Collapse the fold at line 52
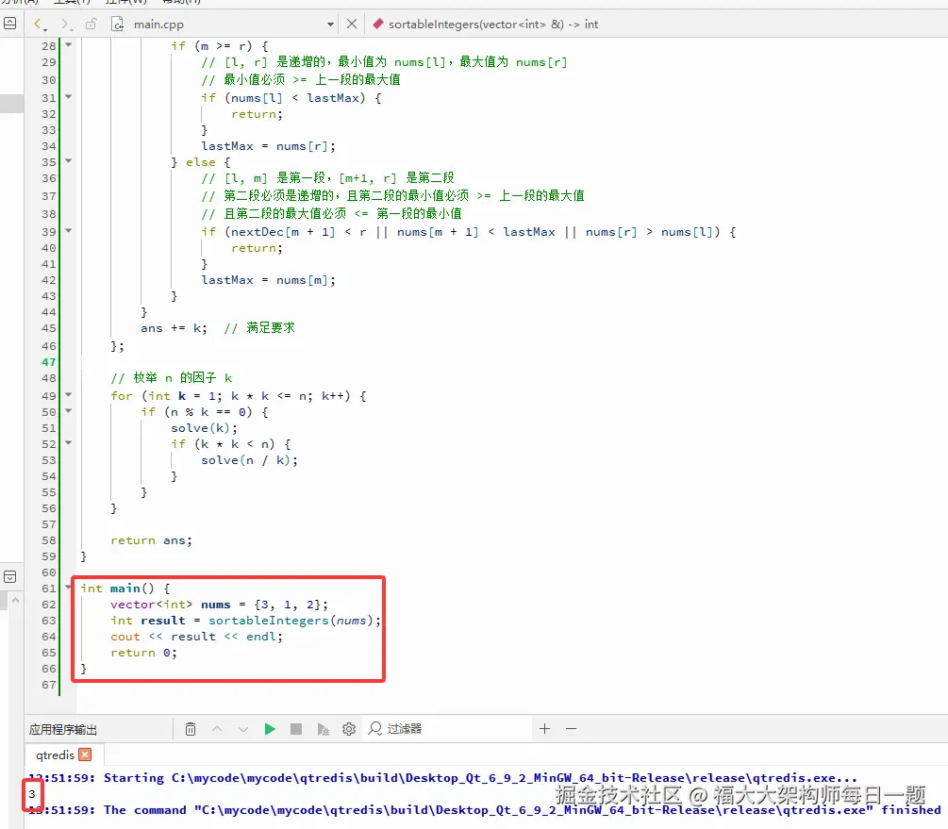This screenshot has height=829, width=948. point(68,443)
